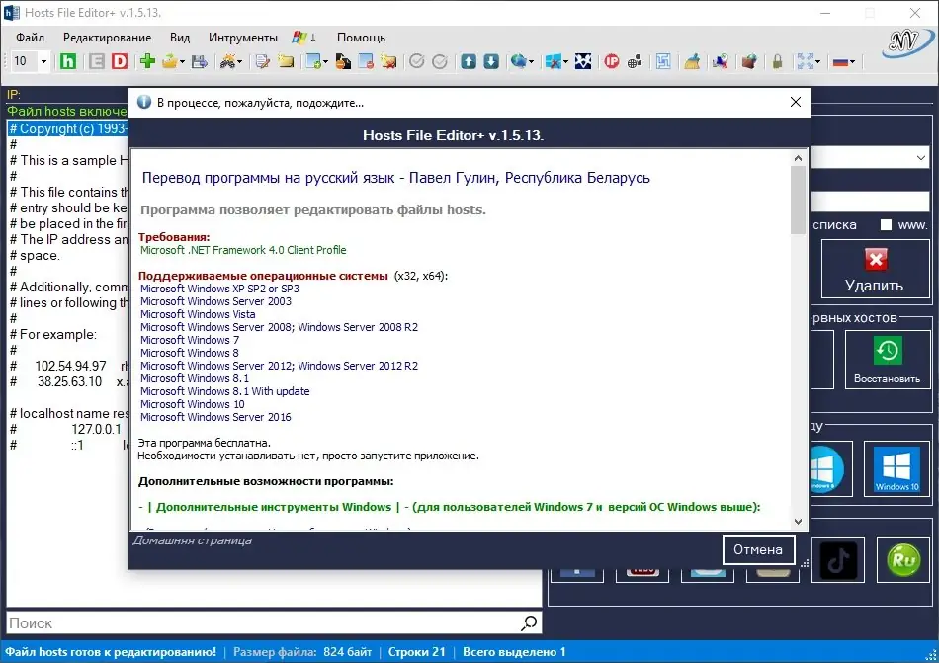939x663 pixels.
Task: Click the folder with red X icon
Action: point(389,61)
